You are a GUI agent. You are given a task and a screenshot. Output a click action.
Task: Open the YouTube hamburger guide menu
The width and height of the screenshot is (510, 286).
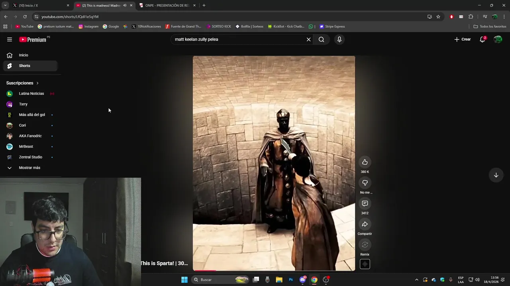click(10, 39)
